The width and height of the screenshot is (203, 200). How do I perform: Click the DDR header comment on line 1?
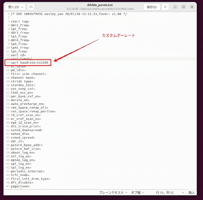click(69, 14)
